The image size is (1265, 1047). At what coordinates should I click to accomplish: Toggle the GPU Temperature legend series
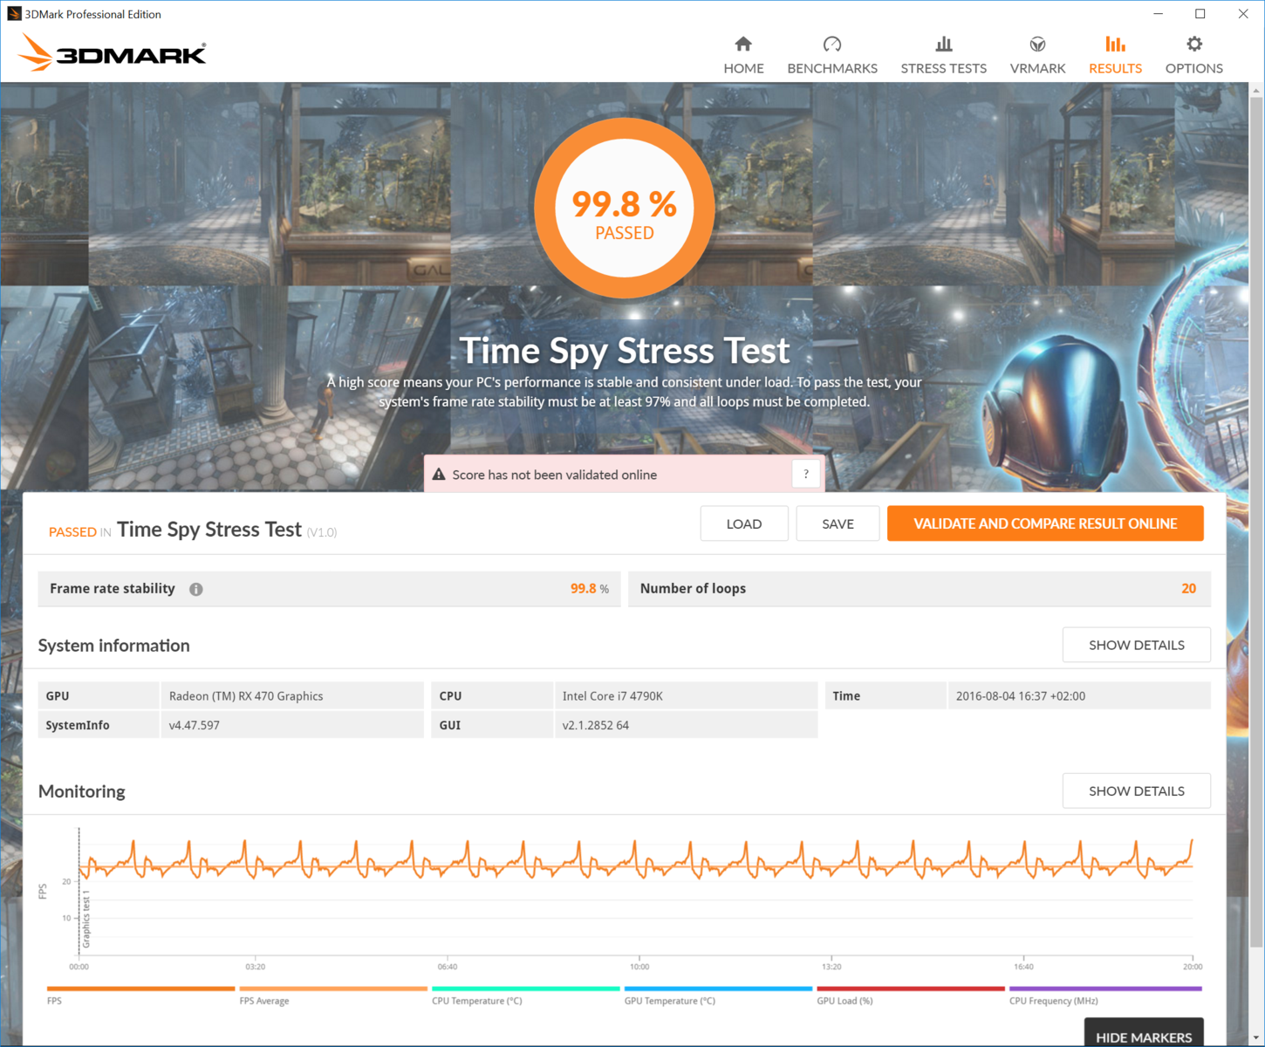click(718, 996)
